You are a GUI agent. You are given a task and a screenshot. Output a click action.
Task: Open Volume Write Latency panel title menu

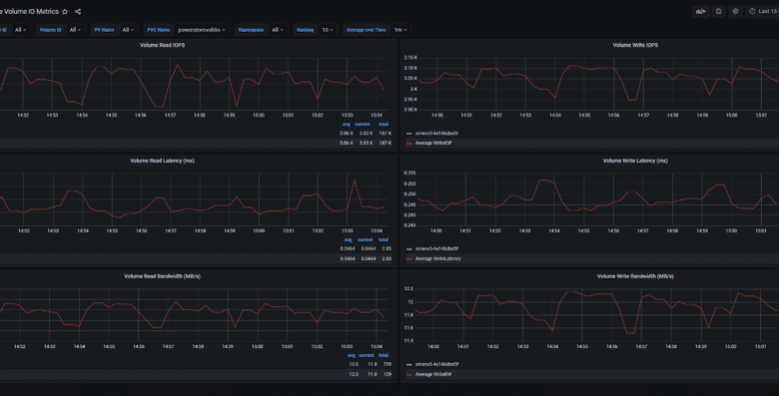click(635, 161)
